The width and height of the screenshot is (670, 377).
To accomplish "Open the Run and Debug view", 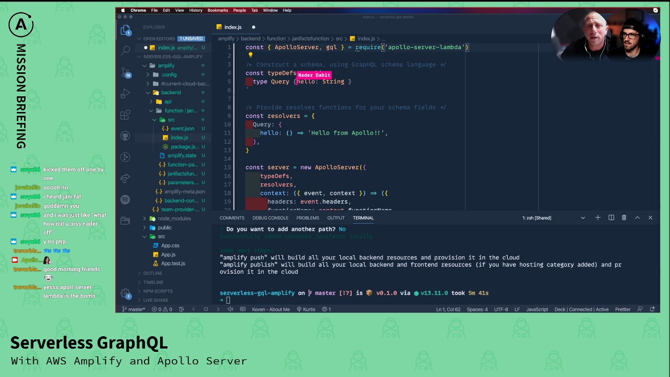I will click(125, 94).
